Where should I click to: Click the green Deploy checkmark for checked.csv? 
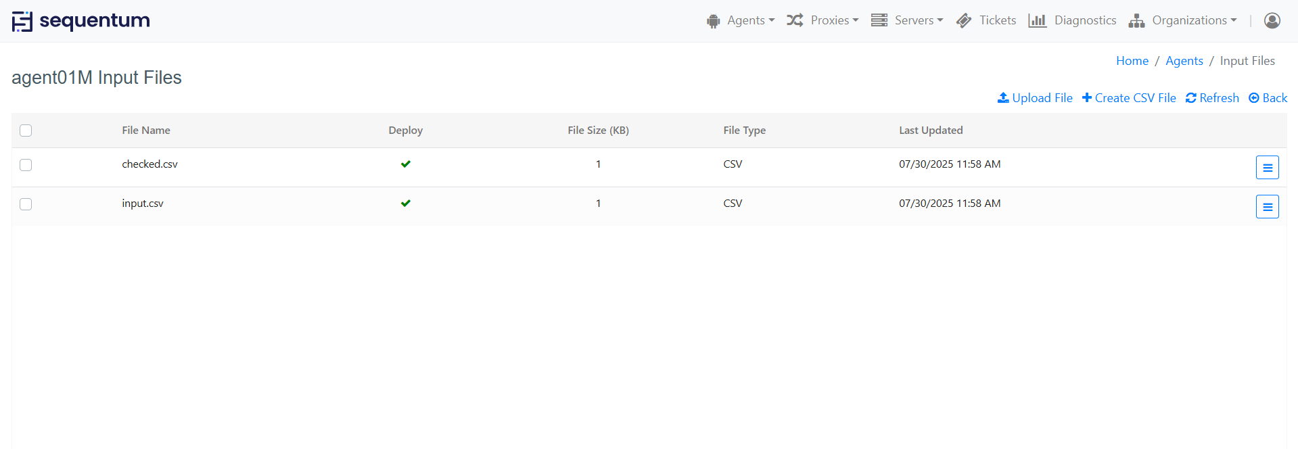coord(406,164)
